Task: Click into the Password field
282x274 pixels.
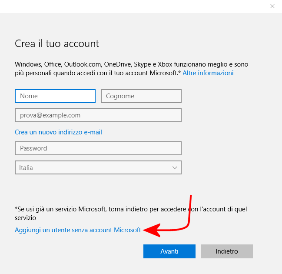Action: pyautogui.click(x=98, y=148)
